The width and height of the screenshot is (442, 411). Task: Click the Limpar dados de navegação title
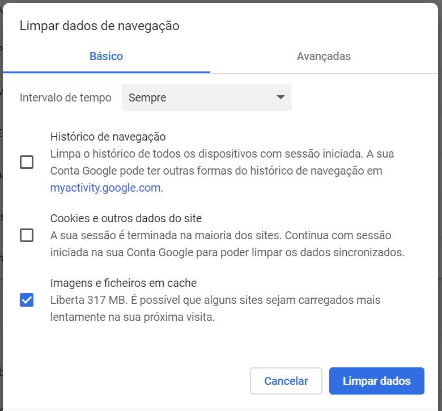click(x=100, y=26)
